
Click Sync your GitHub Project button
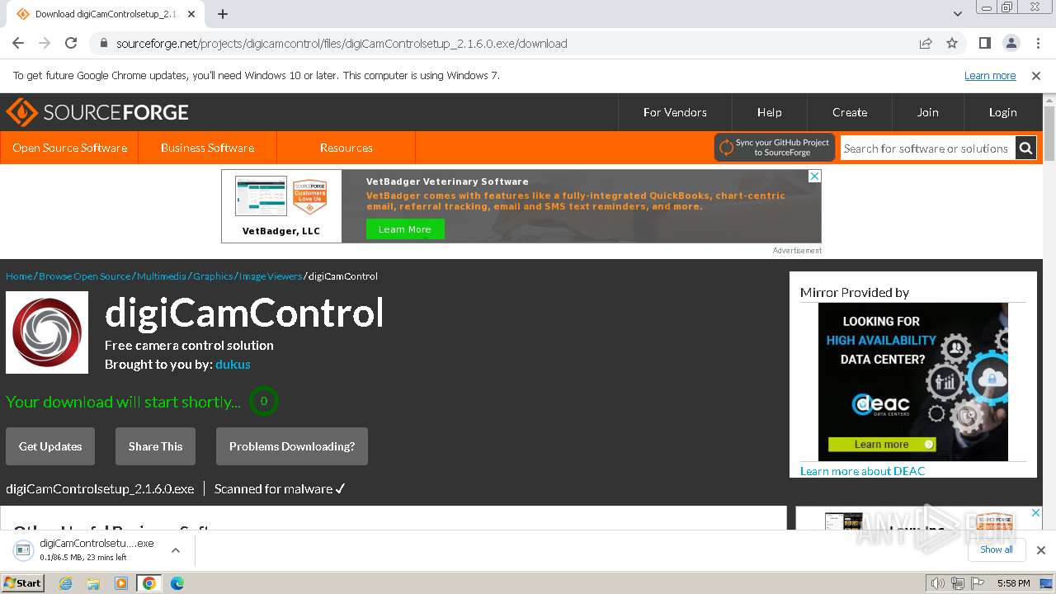click(775, 148)
